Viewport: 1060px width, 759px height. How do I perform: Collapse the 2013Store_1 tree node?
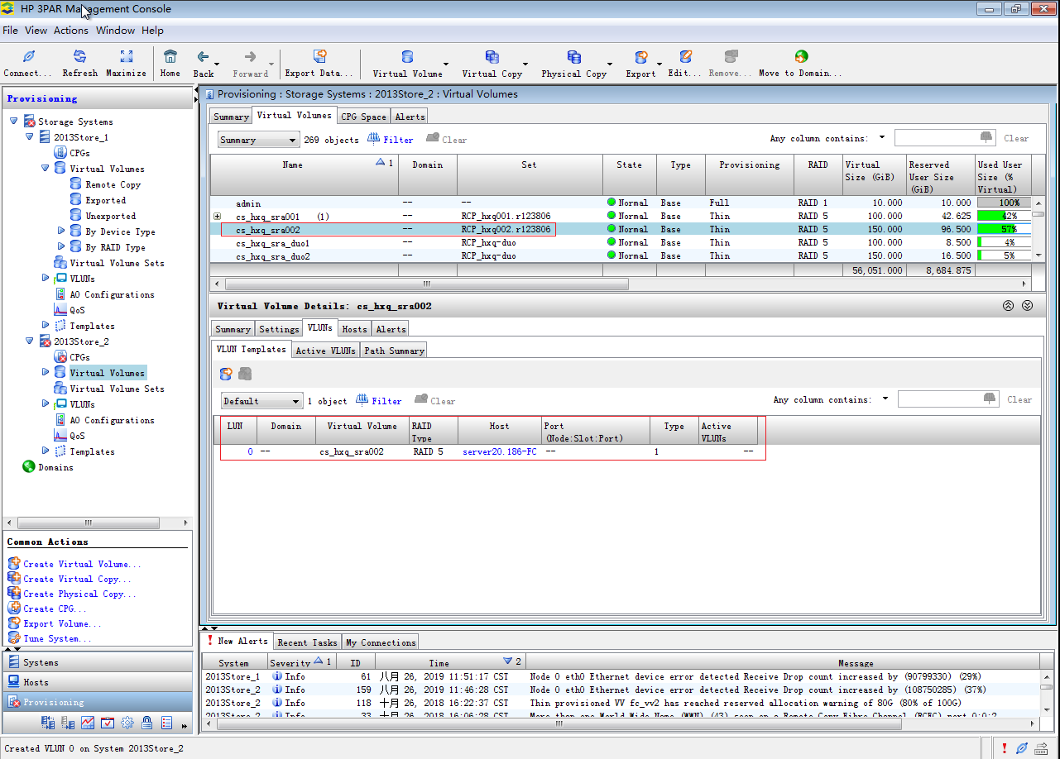(x=30, y=137)
